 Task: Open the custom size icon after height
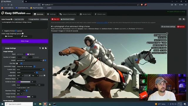44,75
